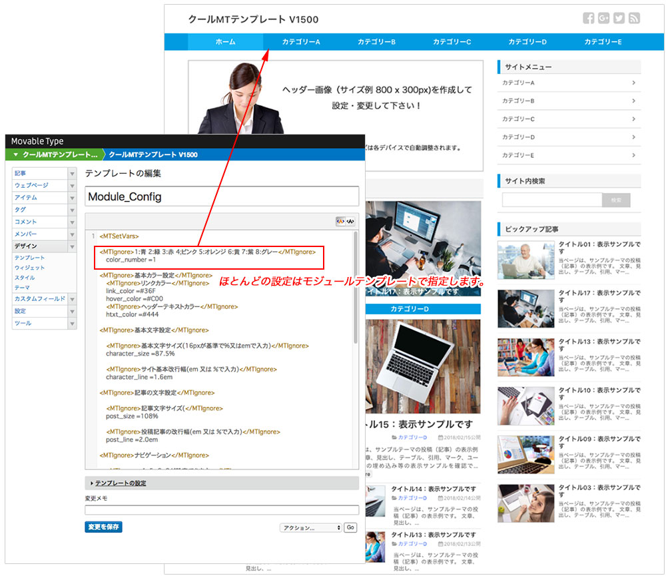Focus the 変更メモ text field
666x576 pixels.
point(222,509)
